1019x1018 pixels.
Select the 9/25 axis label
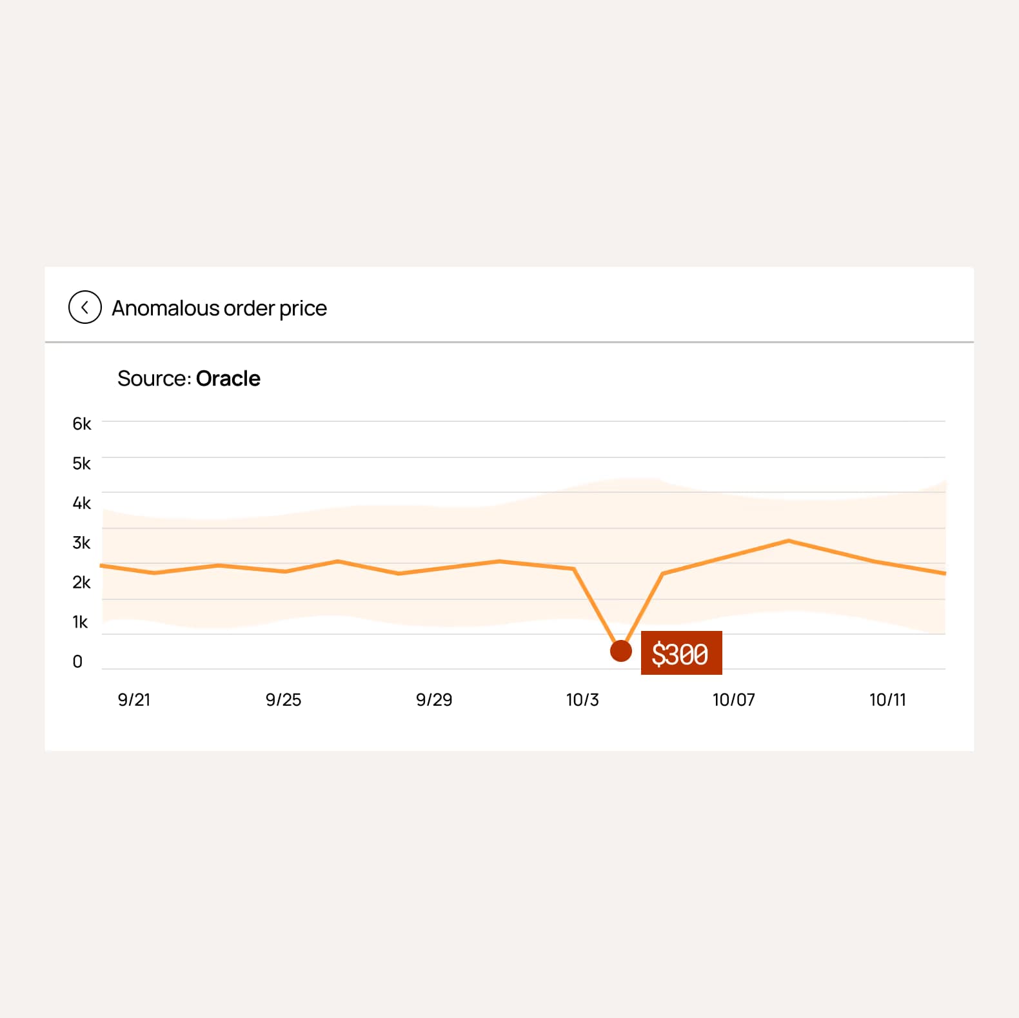[x=284, y=699]
